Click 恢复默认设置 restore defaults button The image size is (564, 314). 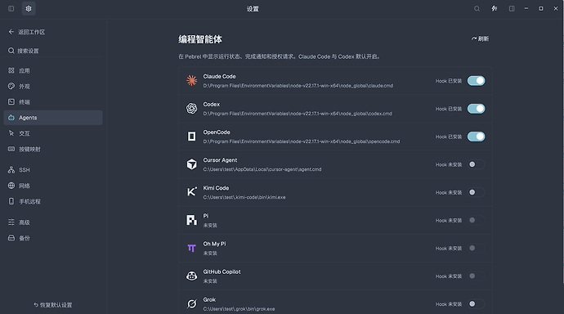point(53,305)
